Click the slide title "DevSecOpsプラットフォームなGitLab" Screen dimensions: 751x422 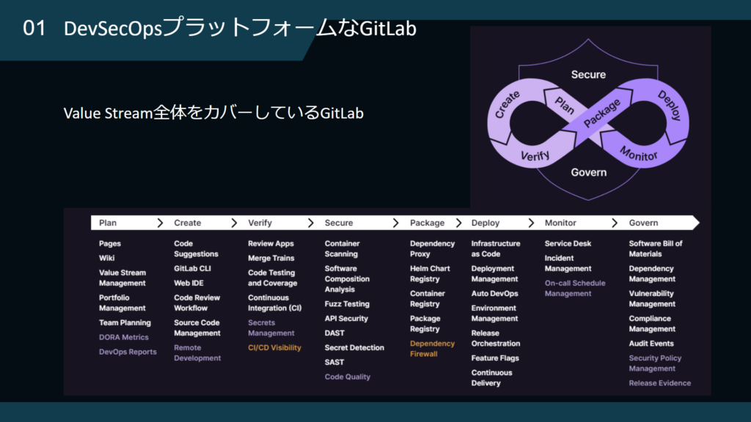coord(240,28)
